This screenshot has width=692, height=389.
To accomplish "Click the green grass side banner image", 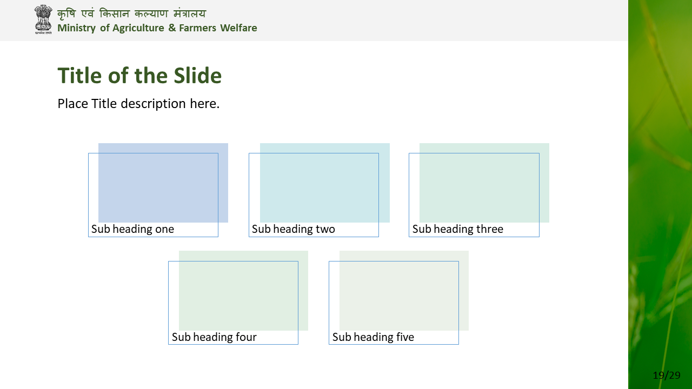I will pos(660,194).
